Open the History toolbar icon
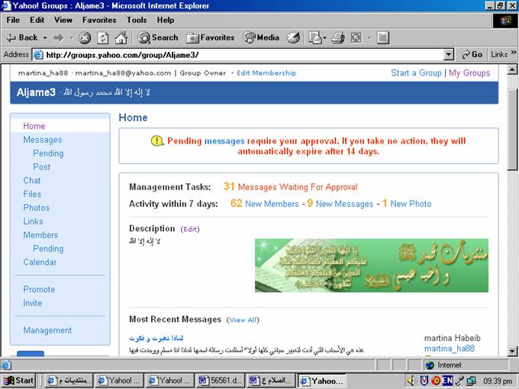This screenshot has width=519, height=389. [x=293, y=38]
